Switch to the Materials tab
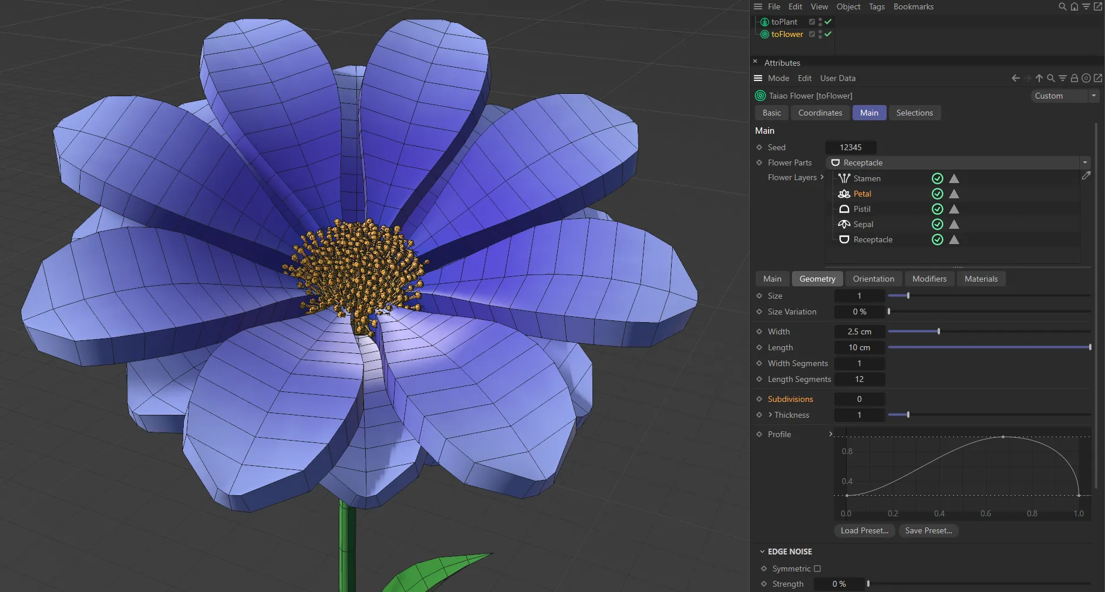 pos(981,279)
